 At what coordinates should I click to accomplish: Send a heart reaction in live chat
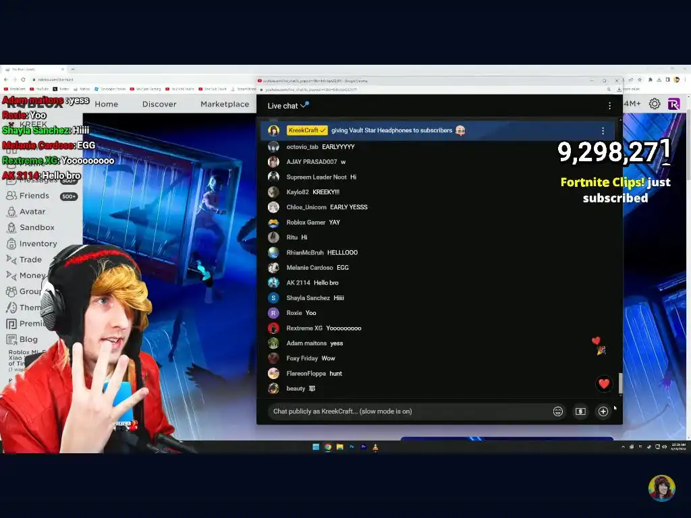[604, 384]
